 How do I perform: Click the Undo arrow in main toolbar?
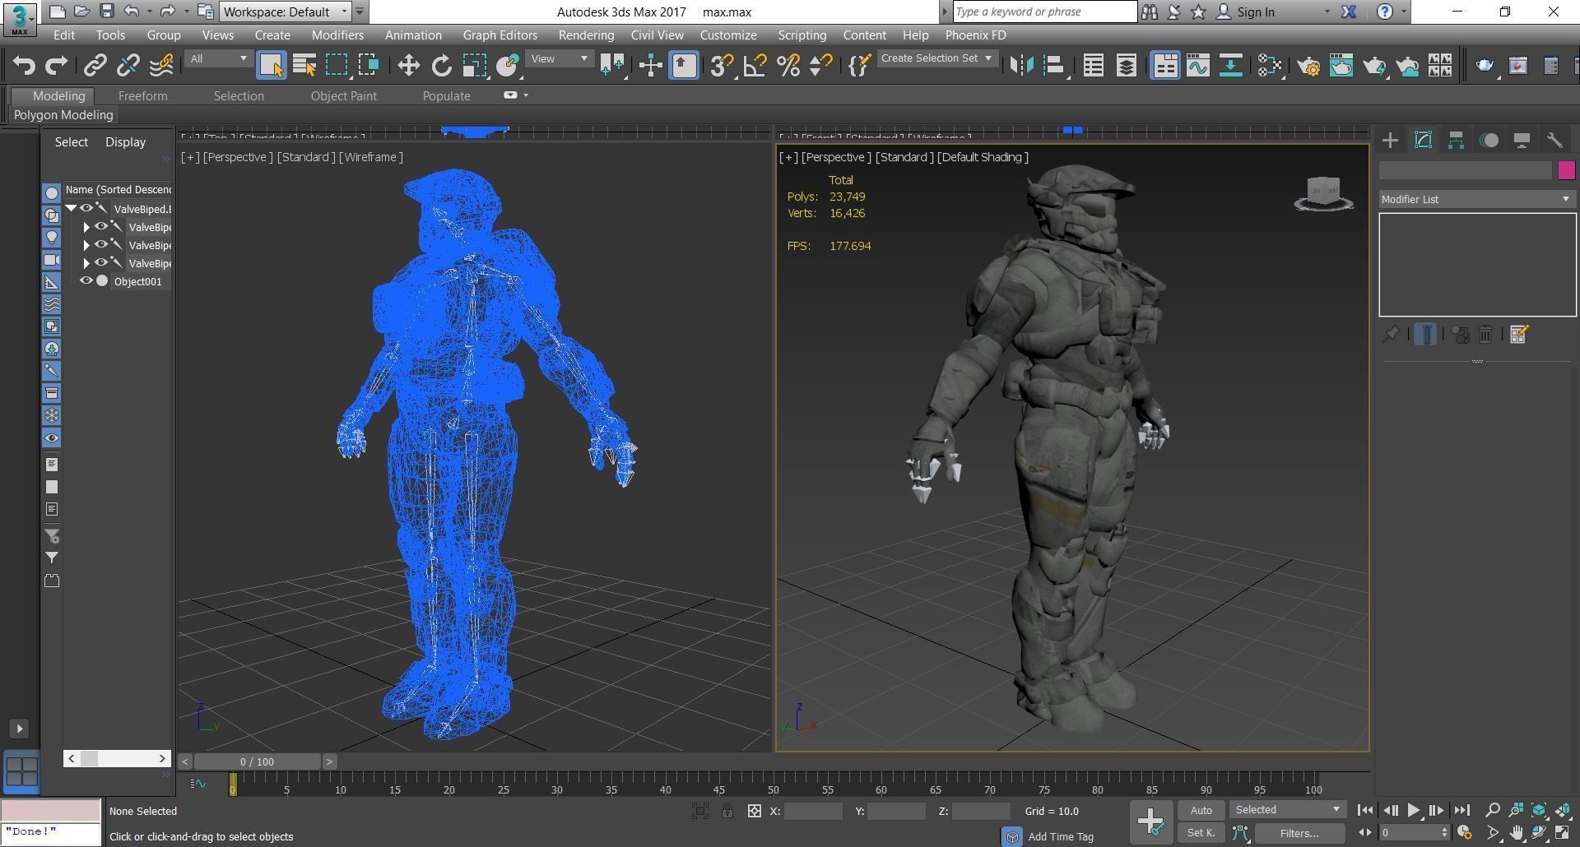(24, 65)
